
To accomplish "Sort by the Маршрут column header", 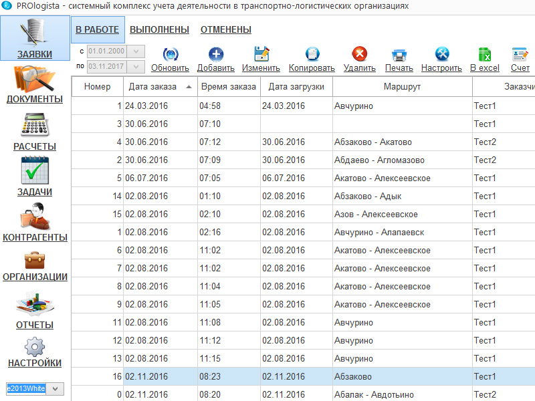I will tap(402, 87).
